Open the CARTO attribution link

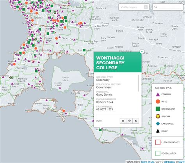click(169, 162)
